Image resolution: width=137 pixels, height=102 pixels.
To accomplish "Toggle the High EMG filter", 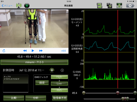I will 59,77.
